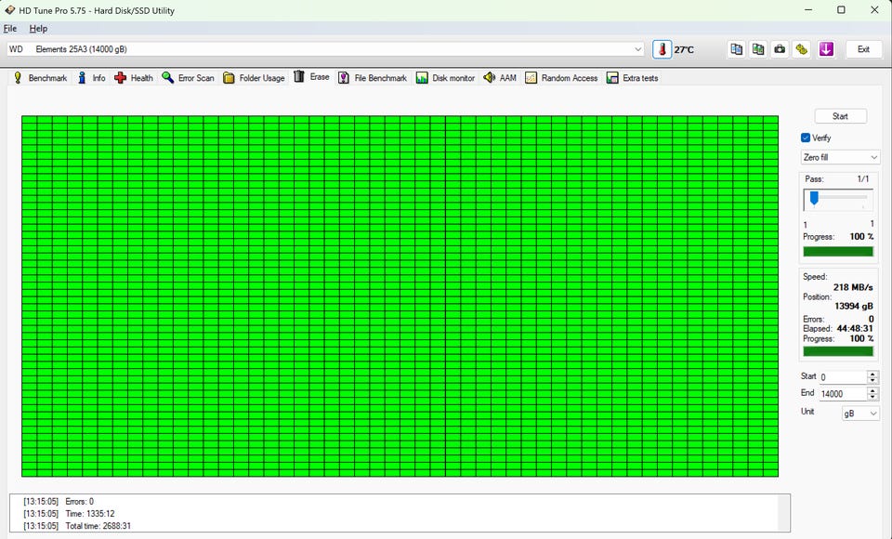
Task: Click the lower overall Progress bar
Action: pos(838,351)
